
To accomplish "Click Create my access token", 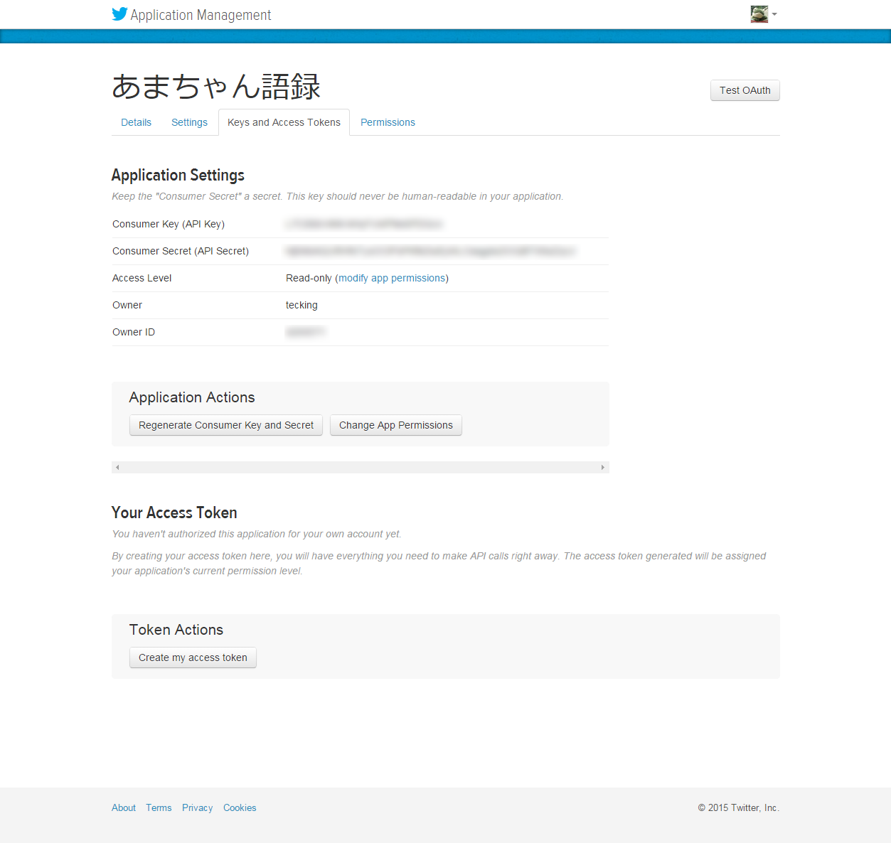I will (193, 657).
